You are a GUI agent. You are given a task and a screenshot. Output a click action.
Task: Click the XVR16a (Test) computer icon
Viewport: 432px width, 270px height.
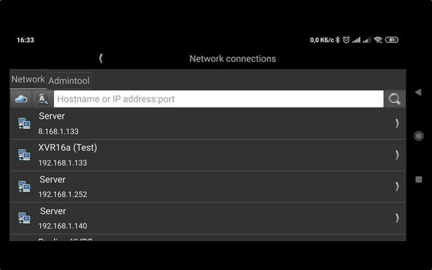[x=24, y=155]
